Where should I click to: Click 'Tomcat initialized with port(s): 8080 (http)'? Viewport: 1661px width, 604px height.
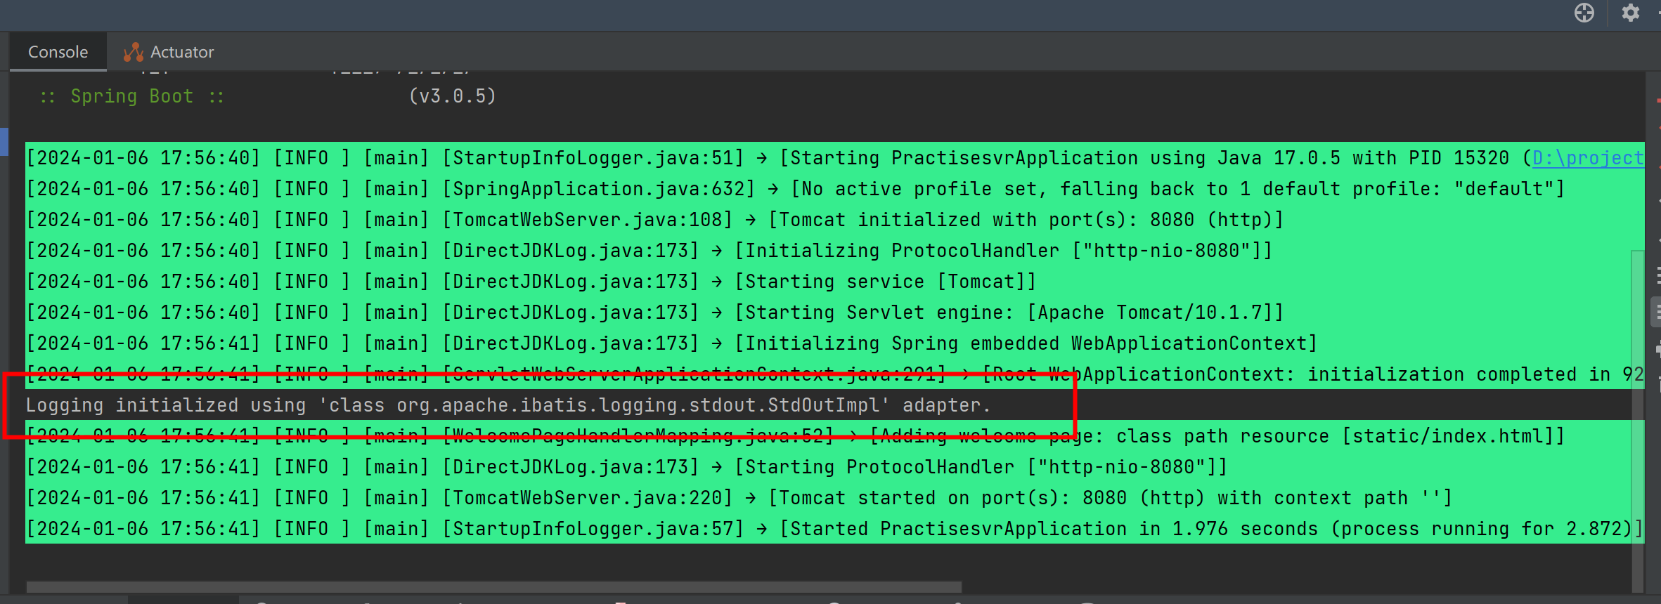(x=1026, y=220)
